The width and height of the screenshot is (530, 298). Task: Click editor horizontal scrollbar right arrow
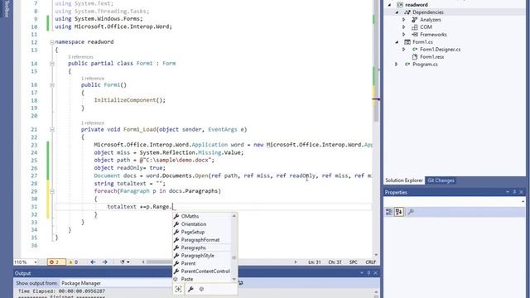click(296, 262)
